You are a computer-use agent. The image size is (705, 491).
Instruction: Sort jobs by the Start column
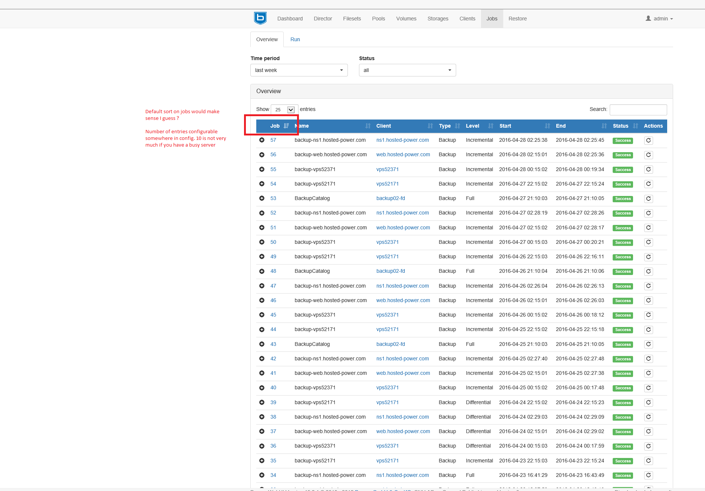tap(505, 126)
